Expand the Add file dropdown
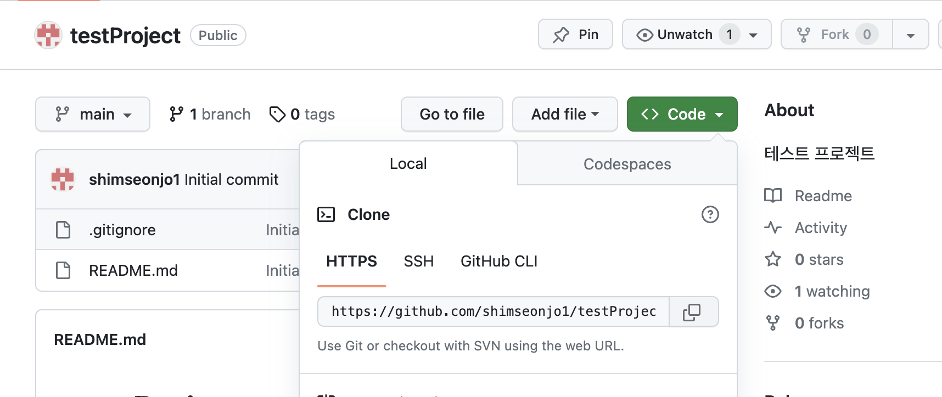Screen dimensions: 942x397 pyautogui.click(x=564, y=114)
